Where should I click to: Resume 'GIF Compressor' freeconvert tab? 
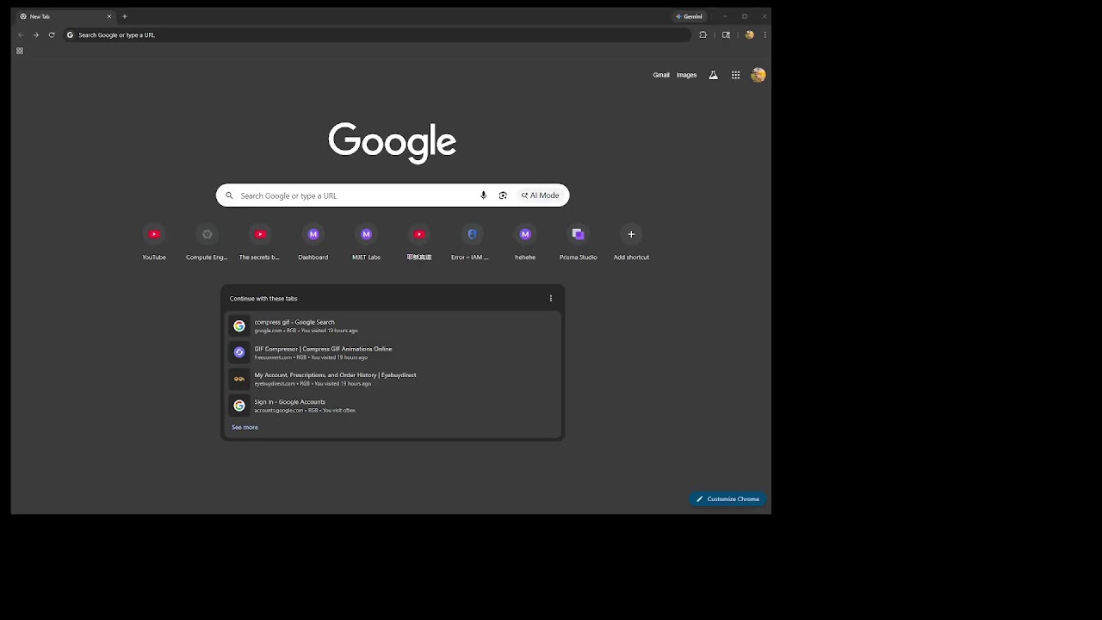393,352
